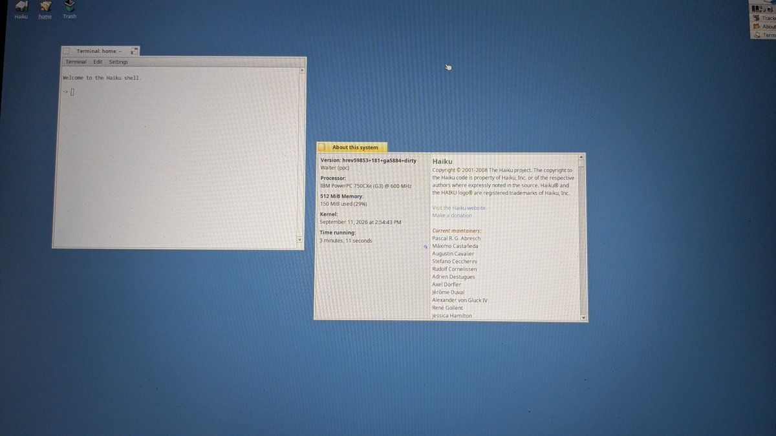Viewport: 776px width, 436px height.
Task: Visit the Haiku website link
Action: (458, 207)
